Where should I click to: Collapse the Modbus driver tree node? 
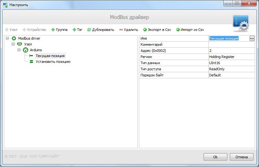pyautogui.click(x=7, y=38)
